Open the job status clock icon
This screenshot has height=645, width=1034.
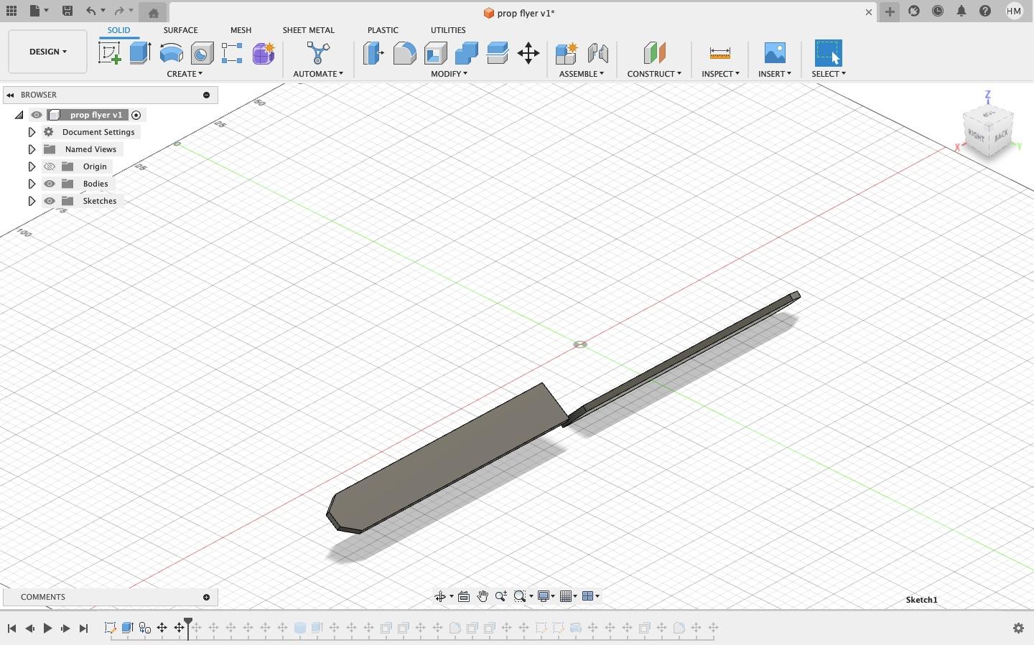pyautogui.click(x=938, y=11)
